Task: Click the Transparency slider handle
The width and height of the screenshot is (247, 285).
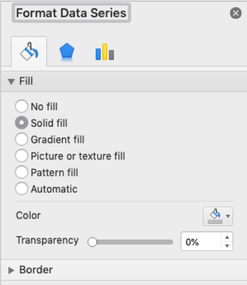Action: tap(92, 242)
